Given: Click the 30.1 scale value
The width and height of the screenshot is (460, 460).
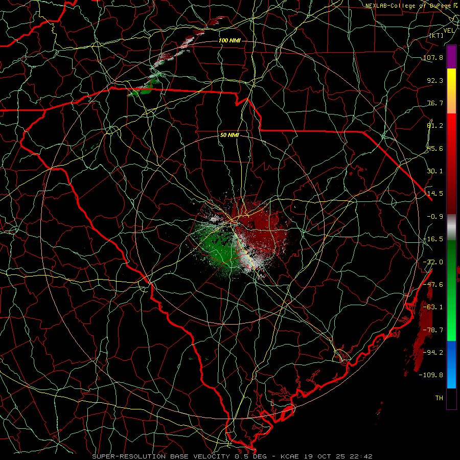Looking at the screenshot, I should (435, 171).
